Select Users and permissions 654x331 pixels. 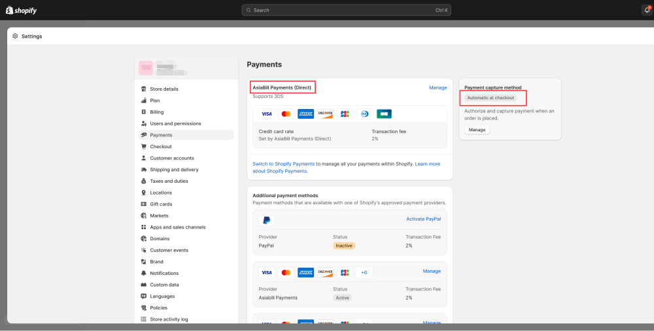pos(186,123)
